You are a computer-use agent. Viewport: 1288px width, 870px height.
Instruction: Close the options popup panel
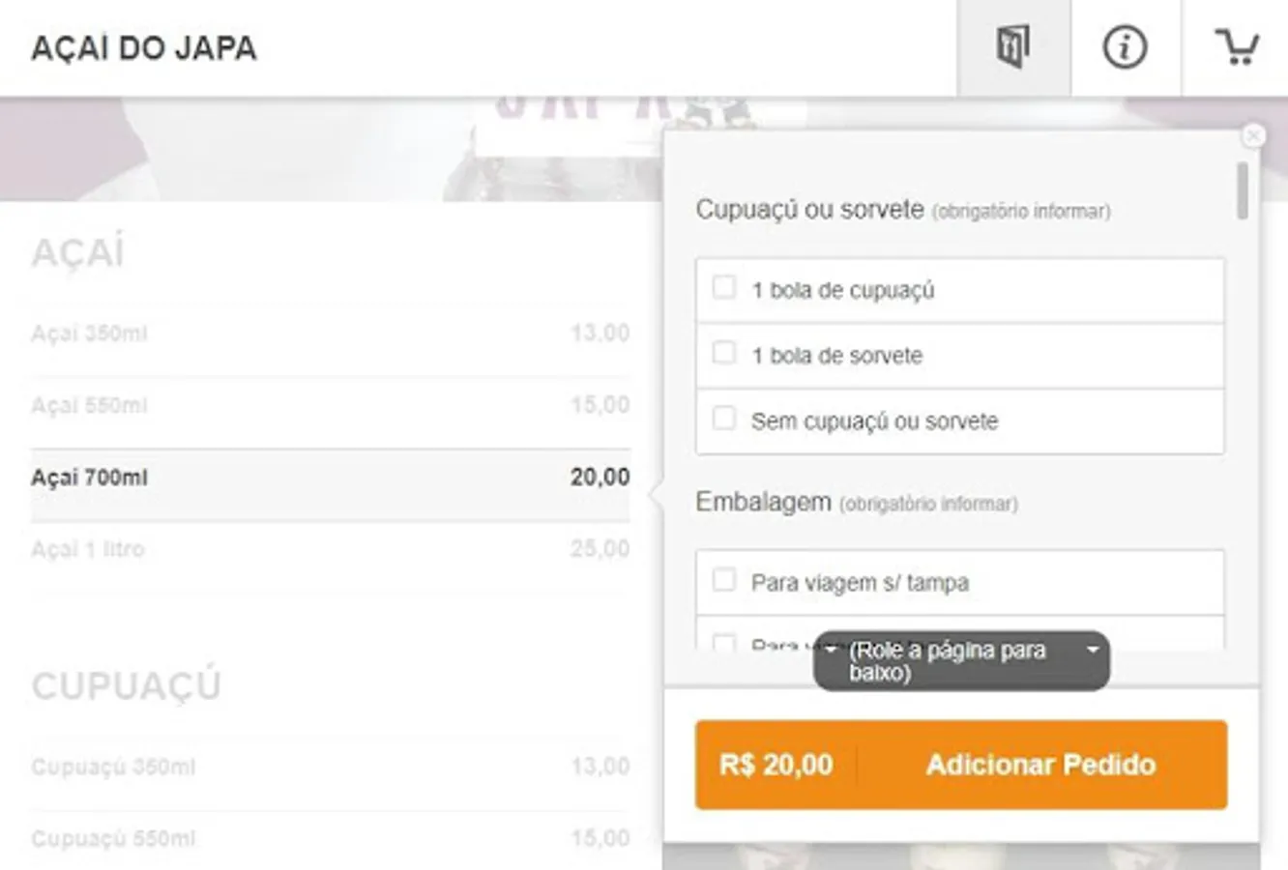pos(1253,136)
